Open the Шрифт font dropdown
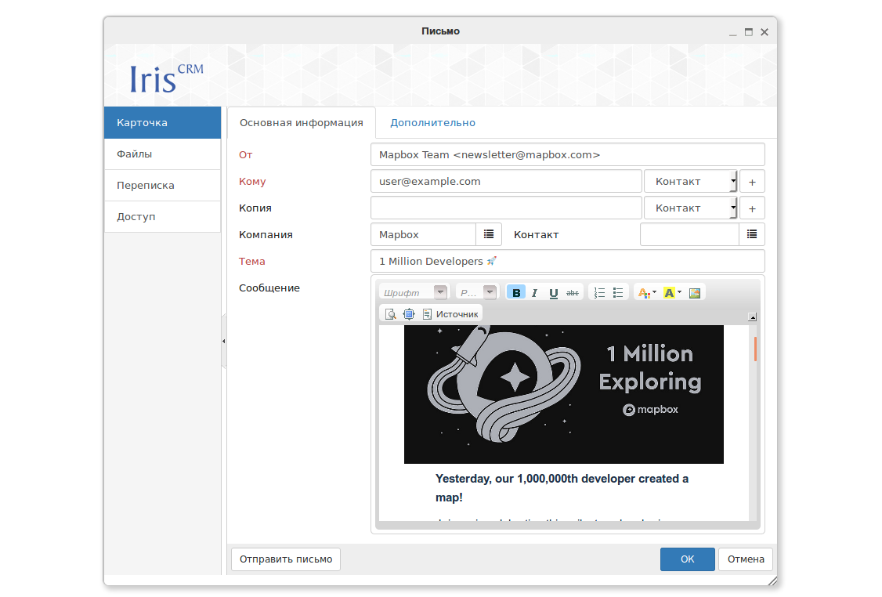882x597 pixels. (414, 292)
